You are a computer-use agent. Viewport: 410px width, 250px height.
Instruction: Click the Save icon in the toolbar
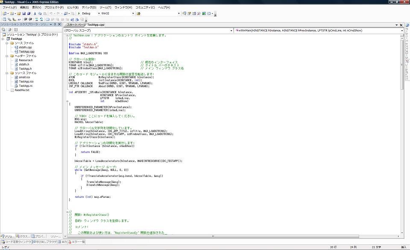23,13
